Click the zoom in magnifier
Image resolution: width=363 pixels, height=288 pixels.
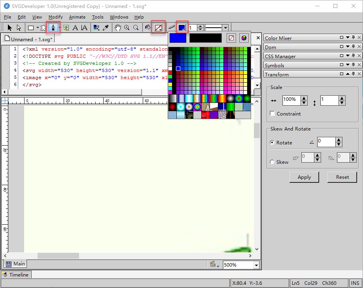pyautogui.click(x=127, y=28)
